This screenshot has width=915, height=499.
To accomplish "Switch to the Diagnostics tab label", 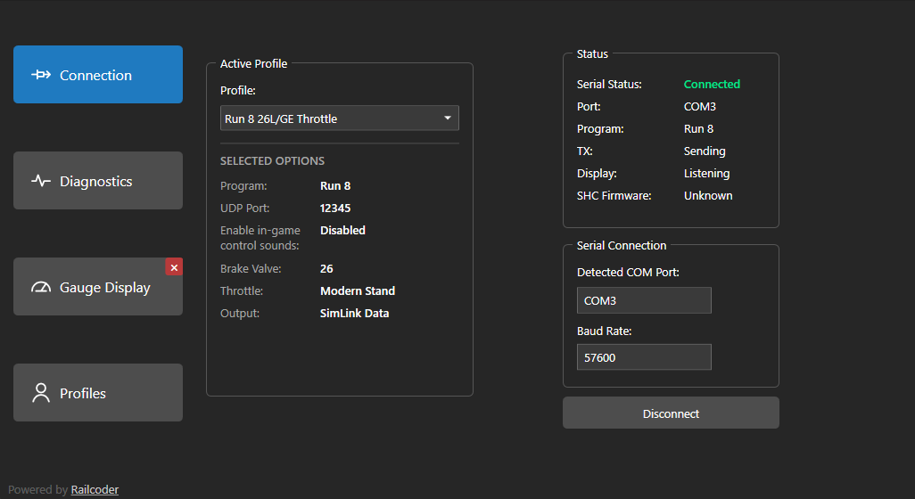I will (95, 181).
